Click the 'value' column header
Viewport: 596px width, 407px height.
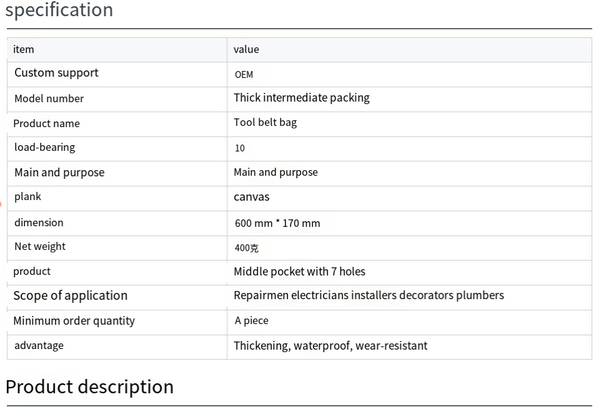tap(246, 49)
